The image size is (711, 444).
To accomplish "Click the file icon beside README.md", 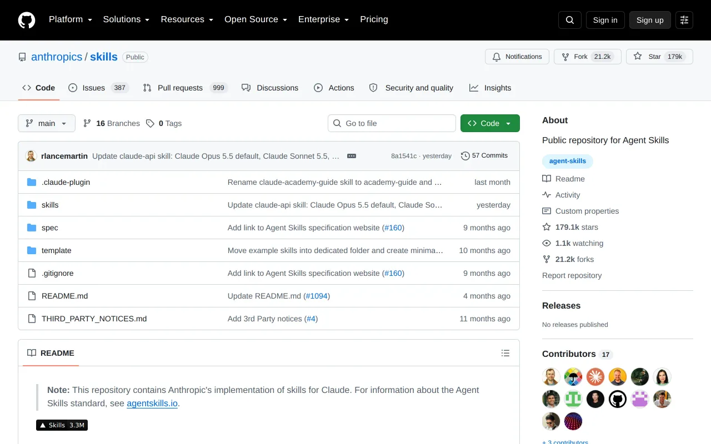I will [x=32, y=296].
